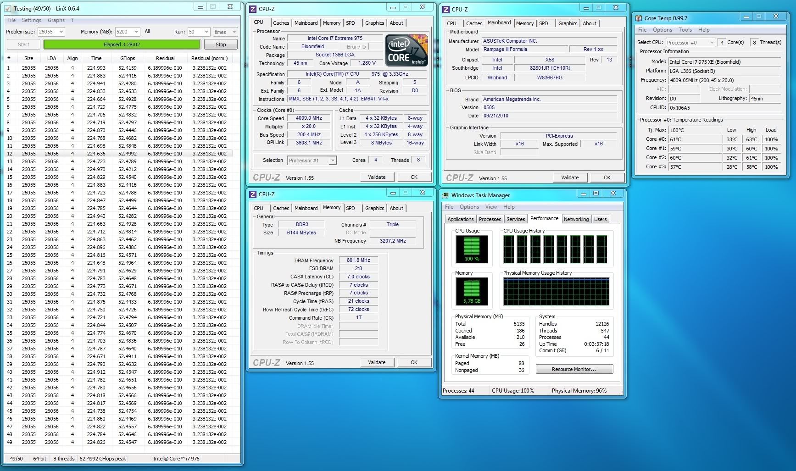Click the Tj. Max 100°C field
This screenshot has width=796, height=471.
[x=695, y=130]
